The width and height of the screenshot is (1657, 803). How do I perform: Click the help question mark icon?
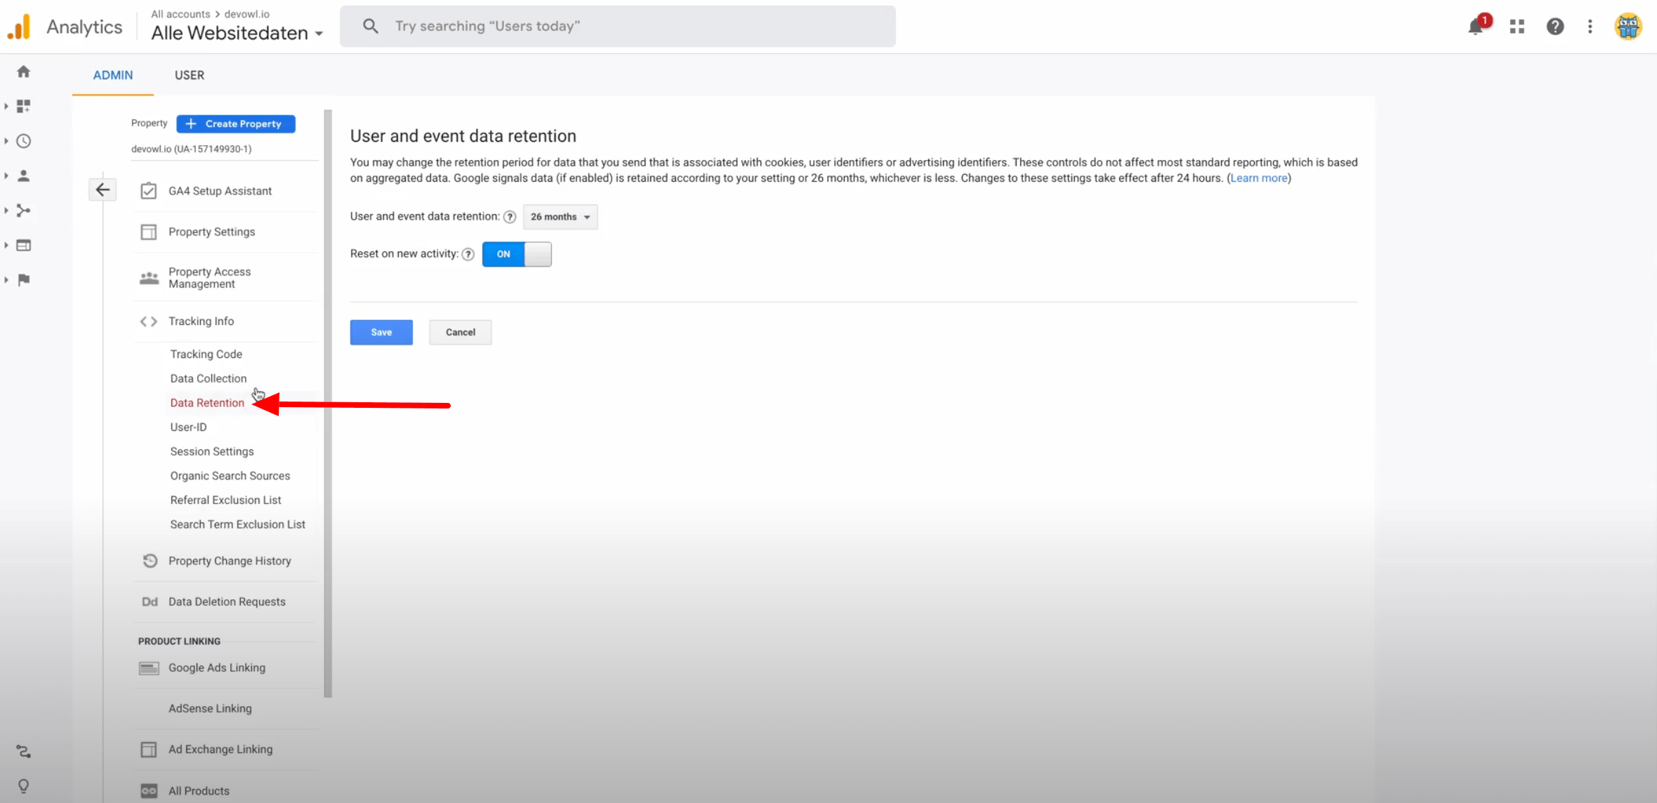(1554, 27)
